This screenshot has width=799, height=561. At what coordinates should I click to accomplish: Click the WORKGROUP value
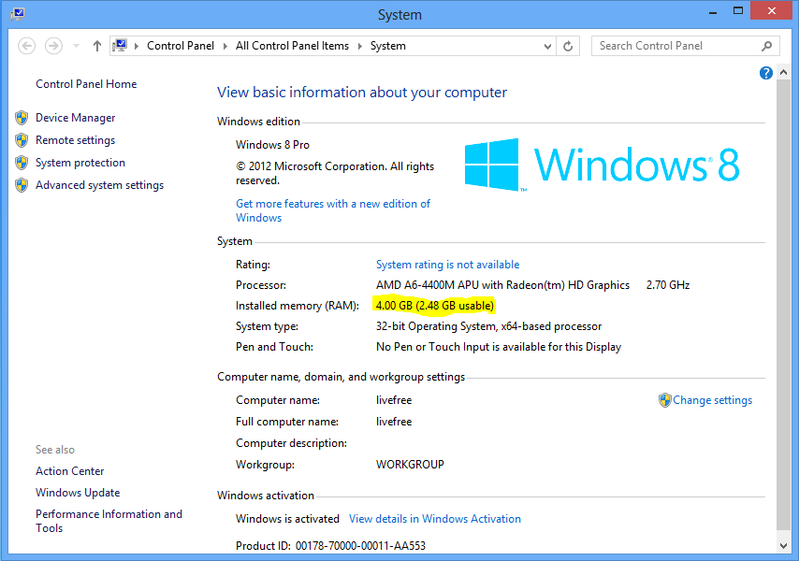point(410,465)
